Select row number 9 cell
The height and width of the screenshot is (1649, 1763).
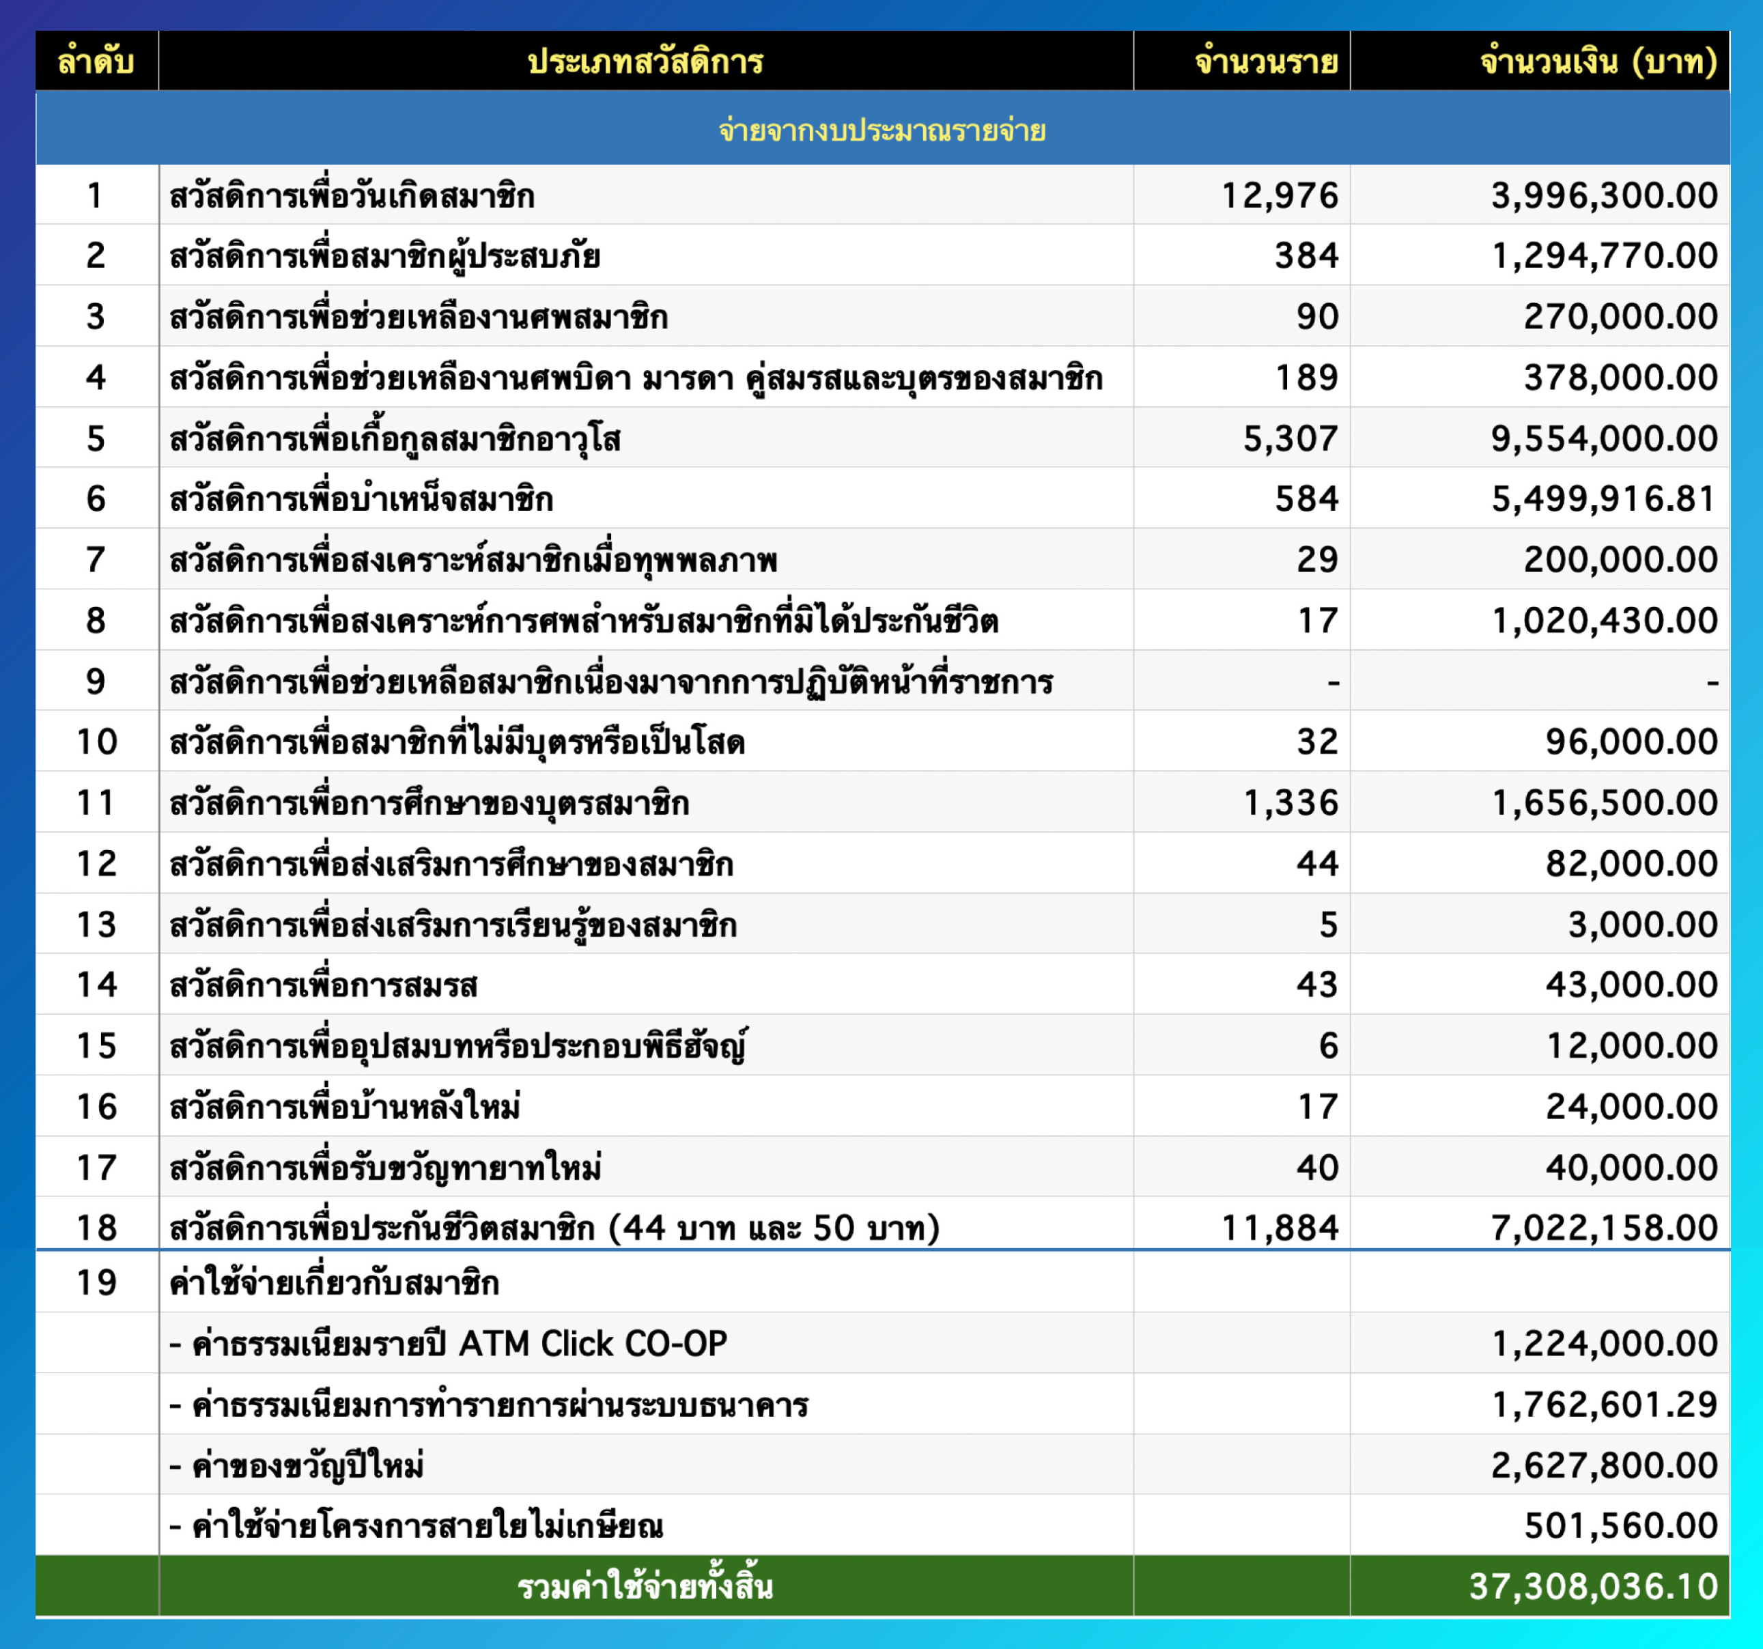(x=96, y=681)
